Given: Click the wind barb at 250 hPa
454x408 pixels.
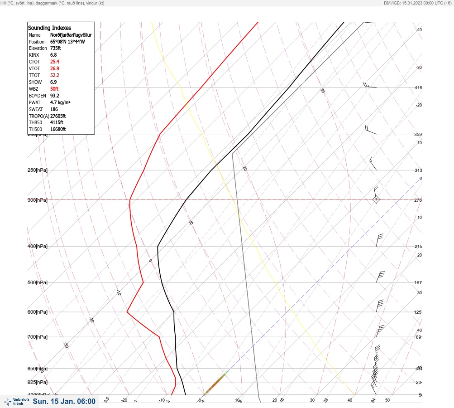Looking at the screenshot, I should 373,164.
